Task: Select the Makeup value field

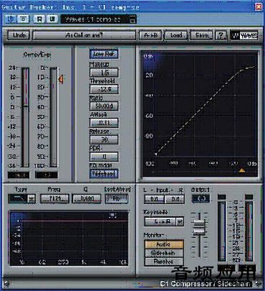Action: [x=104, y=73]
